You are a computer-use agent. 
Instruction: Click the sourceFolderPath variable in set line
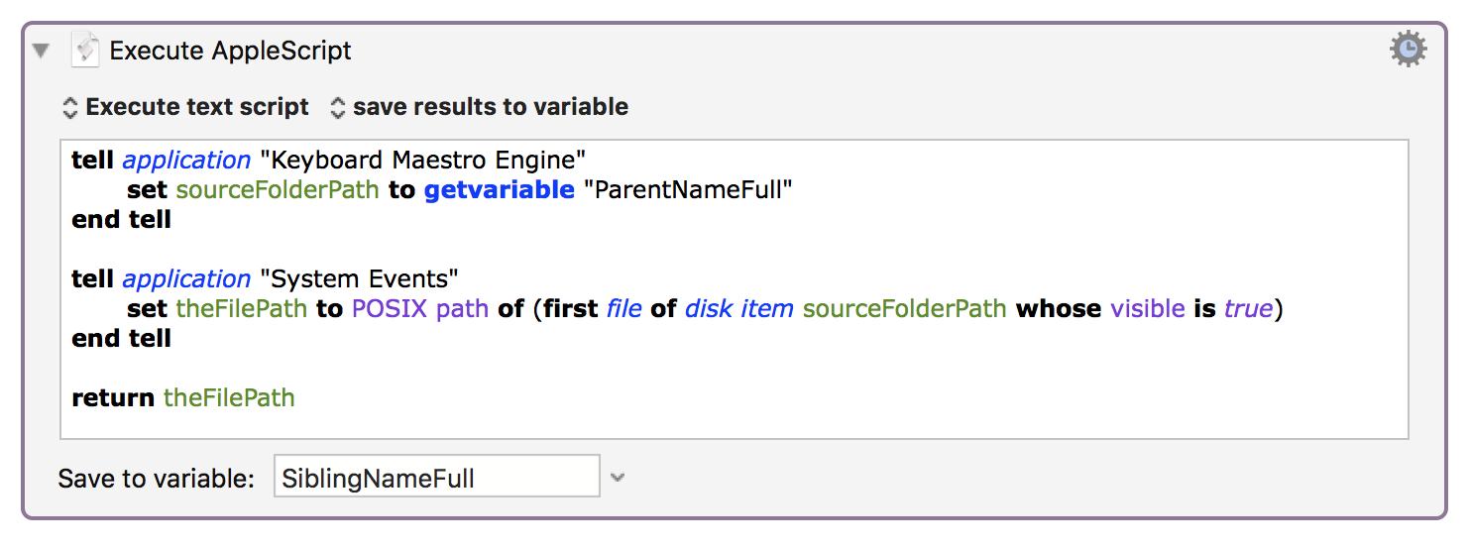pyautogui.click(x=278, y=189)
